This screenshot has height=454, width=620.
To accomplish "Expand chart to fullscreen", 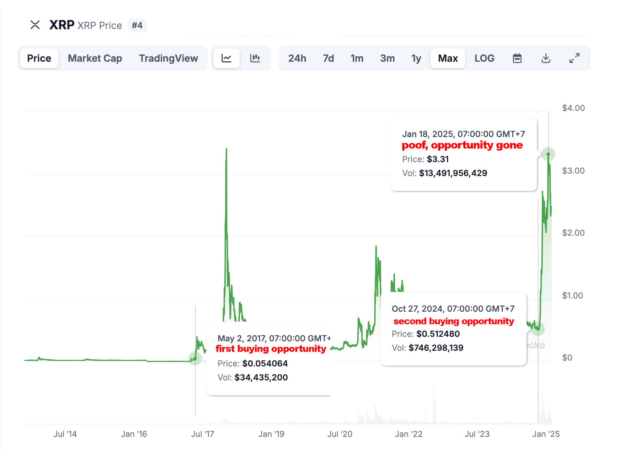I will pyautogui.click(x=574, y=58).
